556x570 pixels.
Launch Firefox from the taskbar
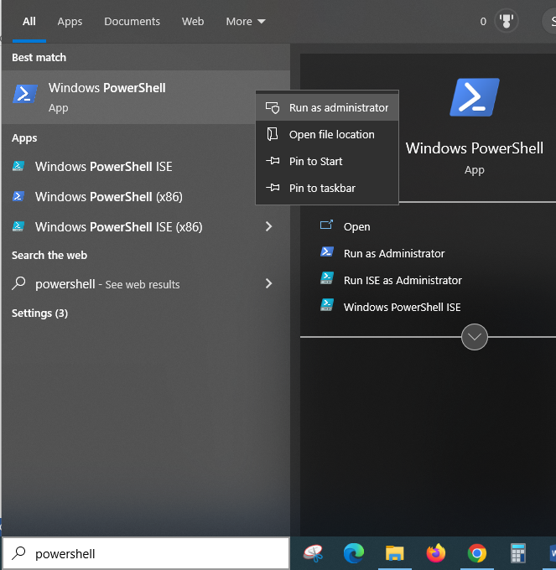click(x=436, y=553)
